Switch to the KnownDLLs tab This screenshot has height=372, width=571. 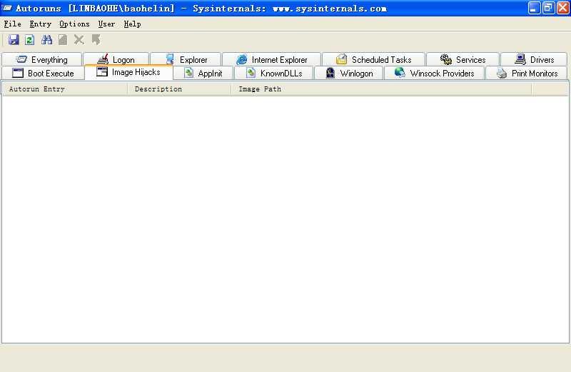click(x=274, y=74)
